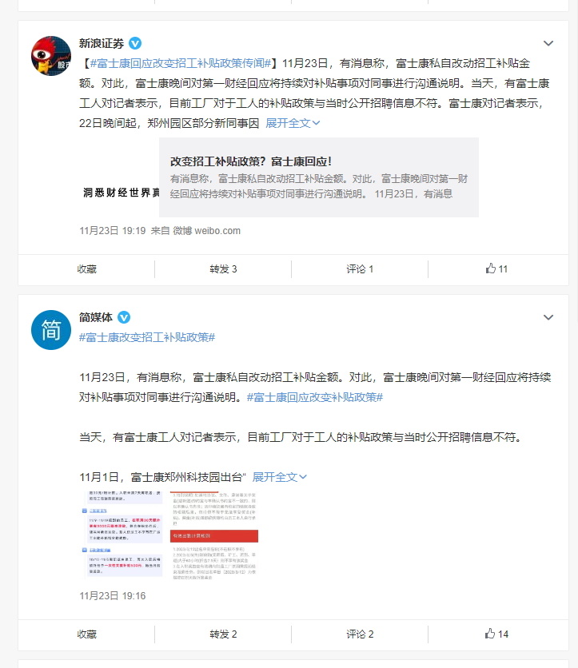Click the 新浪证券 rooster avatar
The image size is (578, 668).
[x=51, y=56]
